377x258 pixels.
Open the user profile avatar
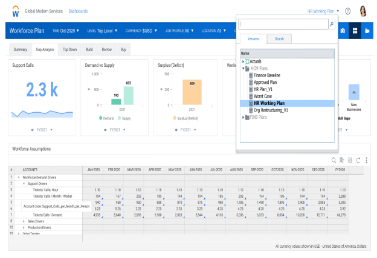click(363, 11)
